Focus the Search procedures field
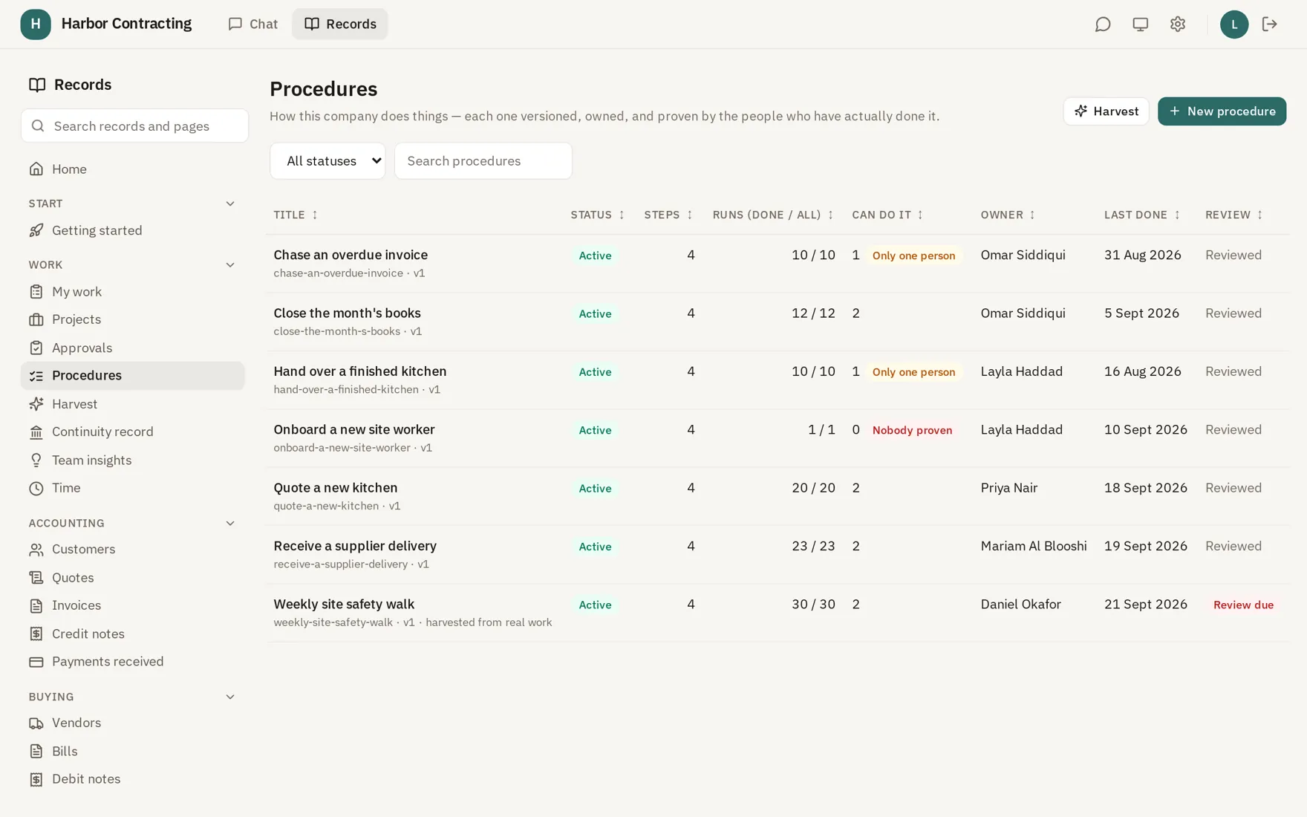 483,160
